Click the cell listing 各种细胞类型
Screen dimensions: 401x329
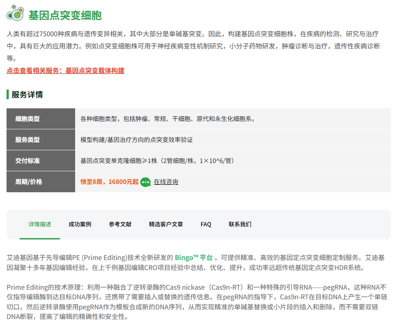233,119
